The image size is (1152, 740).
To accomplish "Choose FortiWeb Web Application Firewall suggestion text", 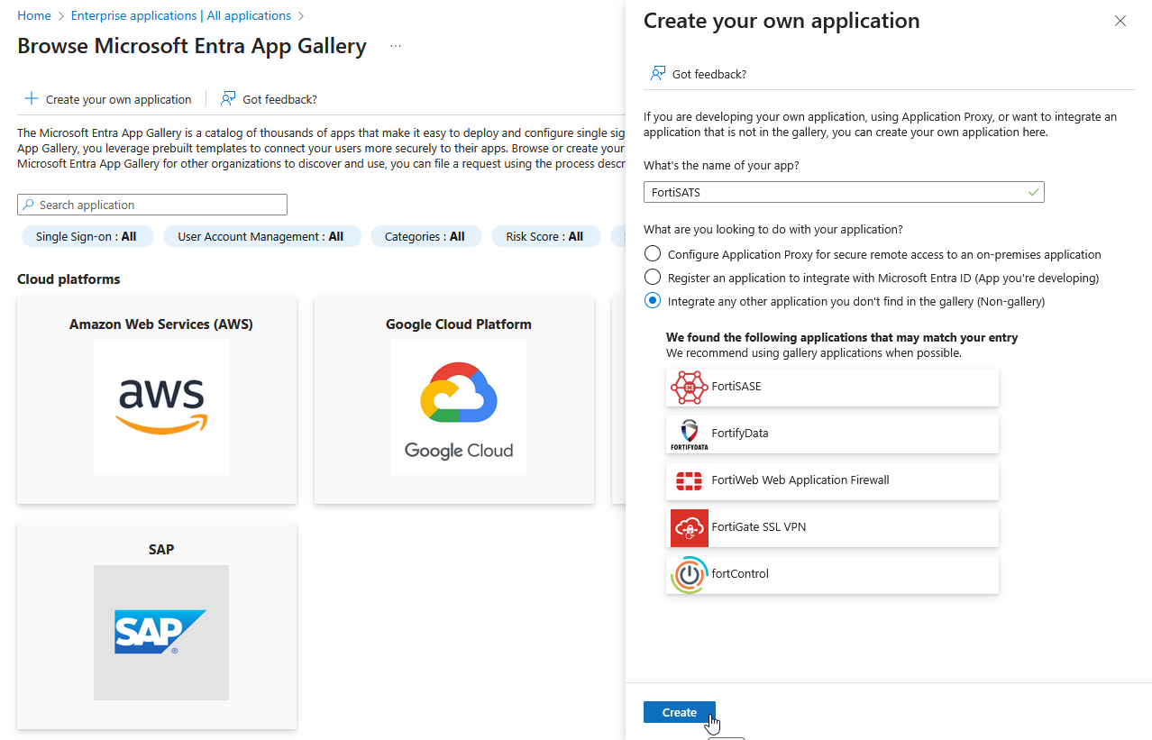I will tap(800, 480).
